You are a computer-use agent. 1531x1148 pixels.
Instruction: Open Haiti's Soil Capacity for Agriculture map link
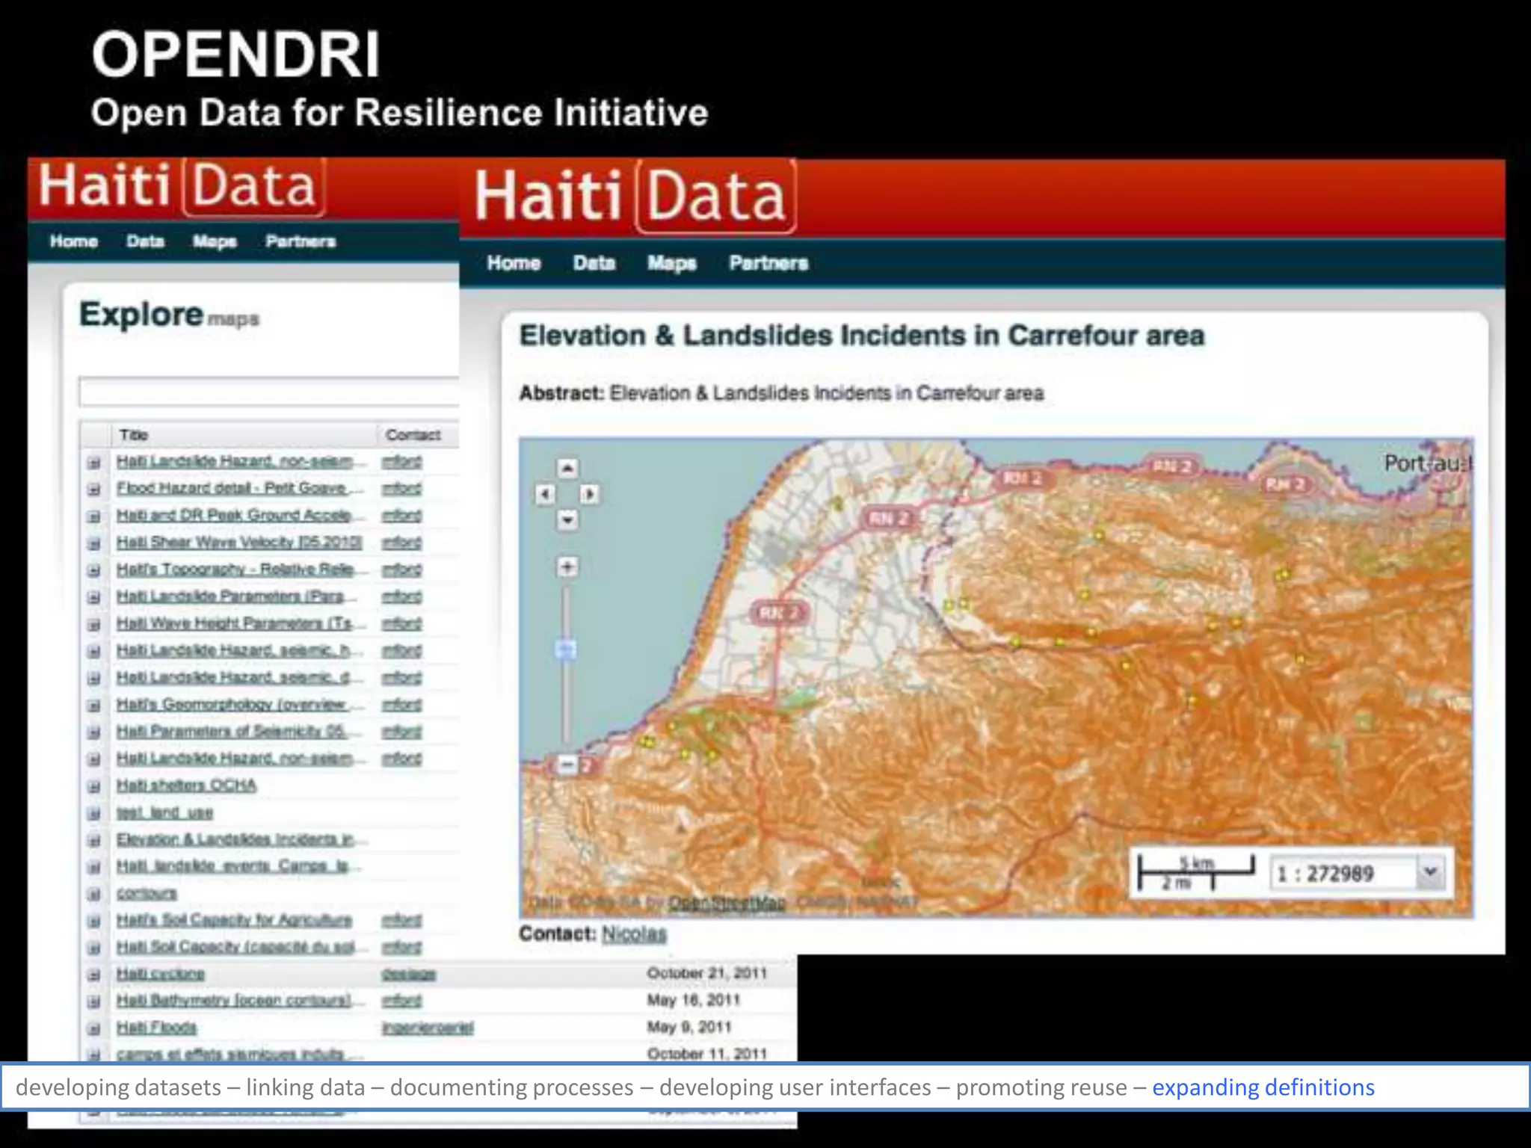pyautogui.click(x=234, y=919)
